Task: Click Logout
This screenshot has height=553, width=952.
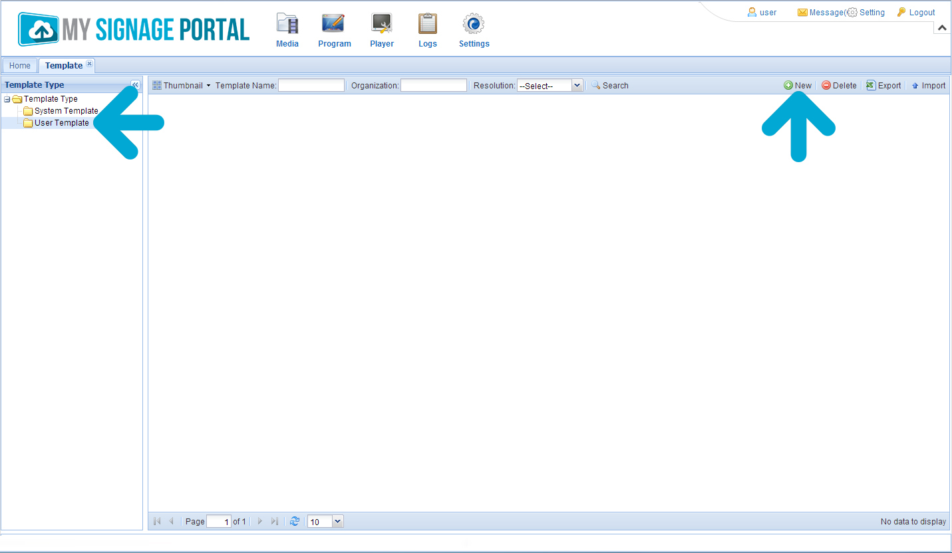Action: [x=916, y=12]
